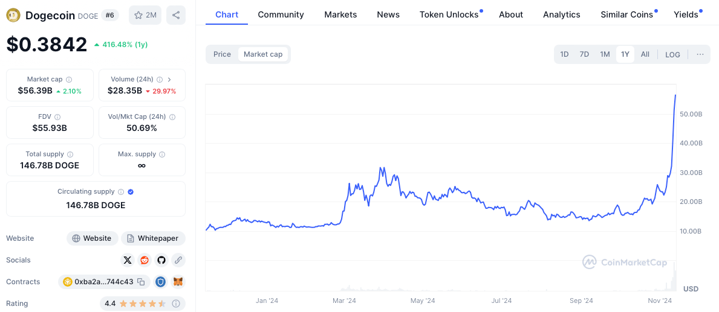Image resolution: width=719 pixels, height=312 pixels.
Task: Copy the contract address 0xba2a...744c43
Action: point(141,282)
